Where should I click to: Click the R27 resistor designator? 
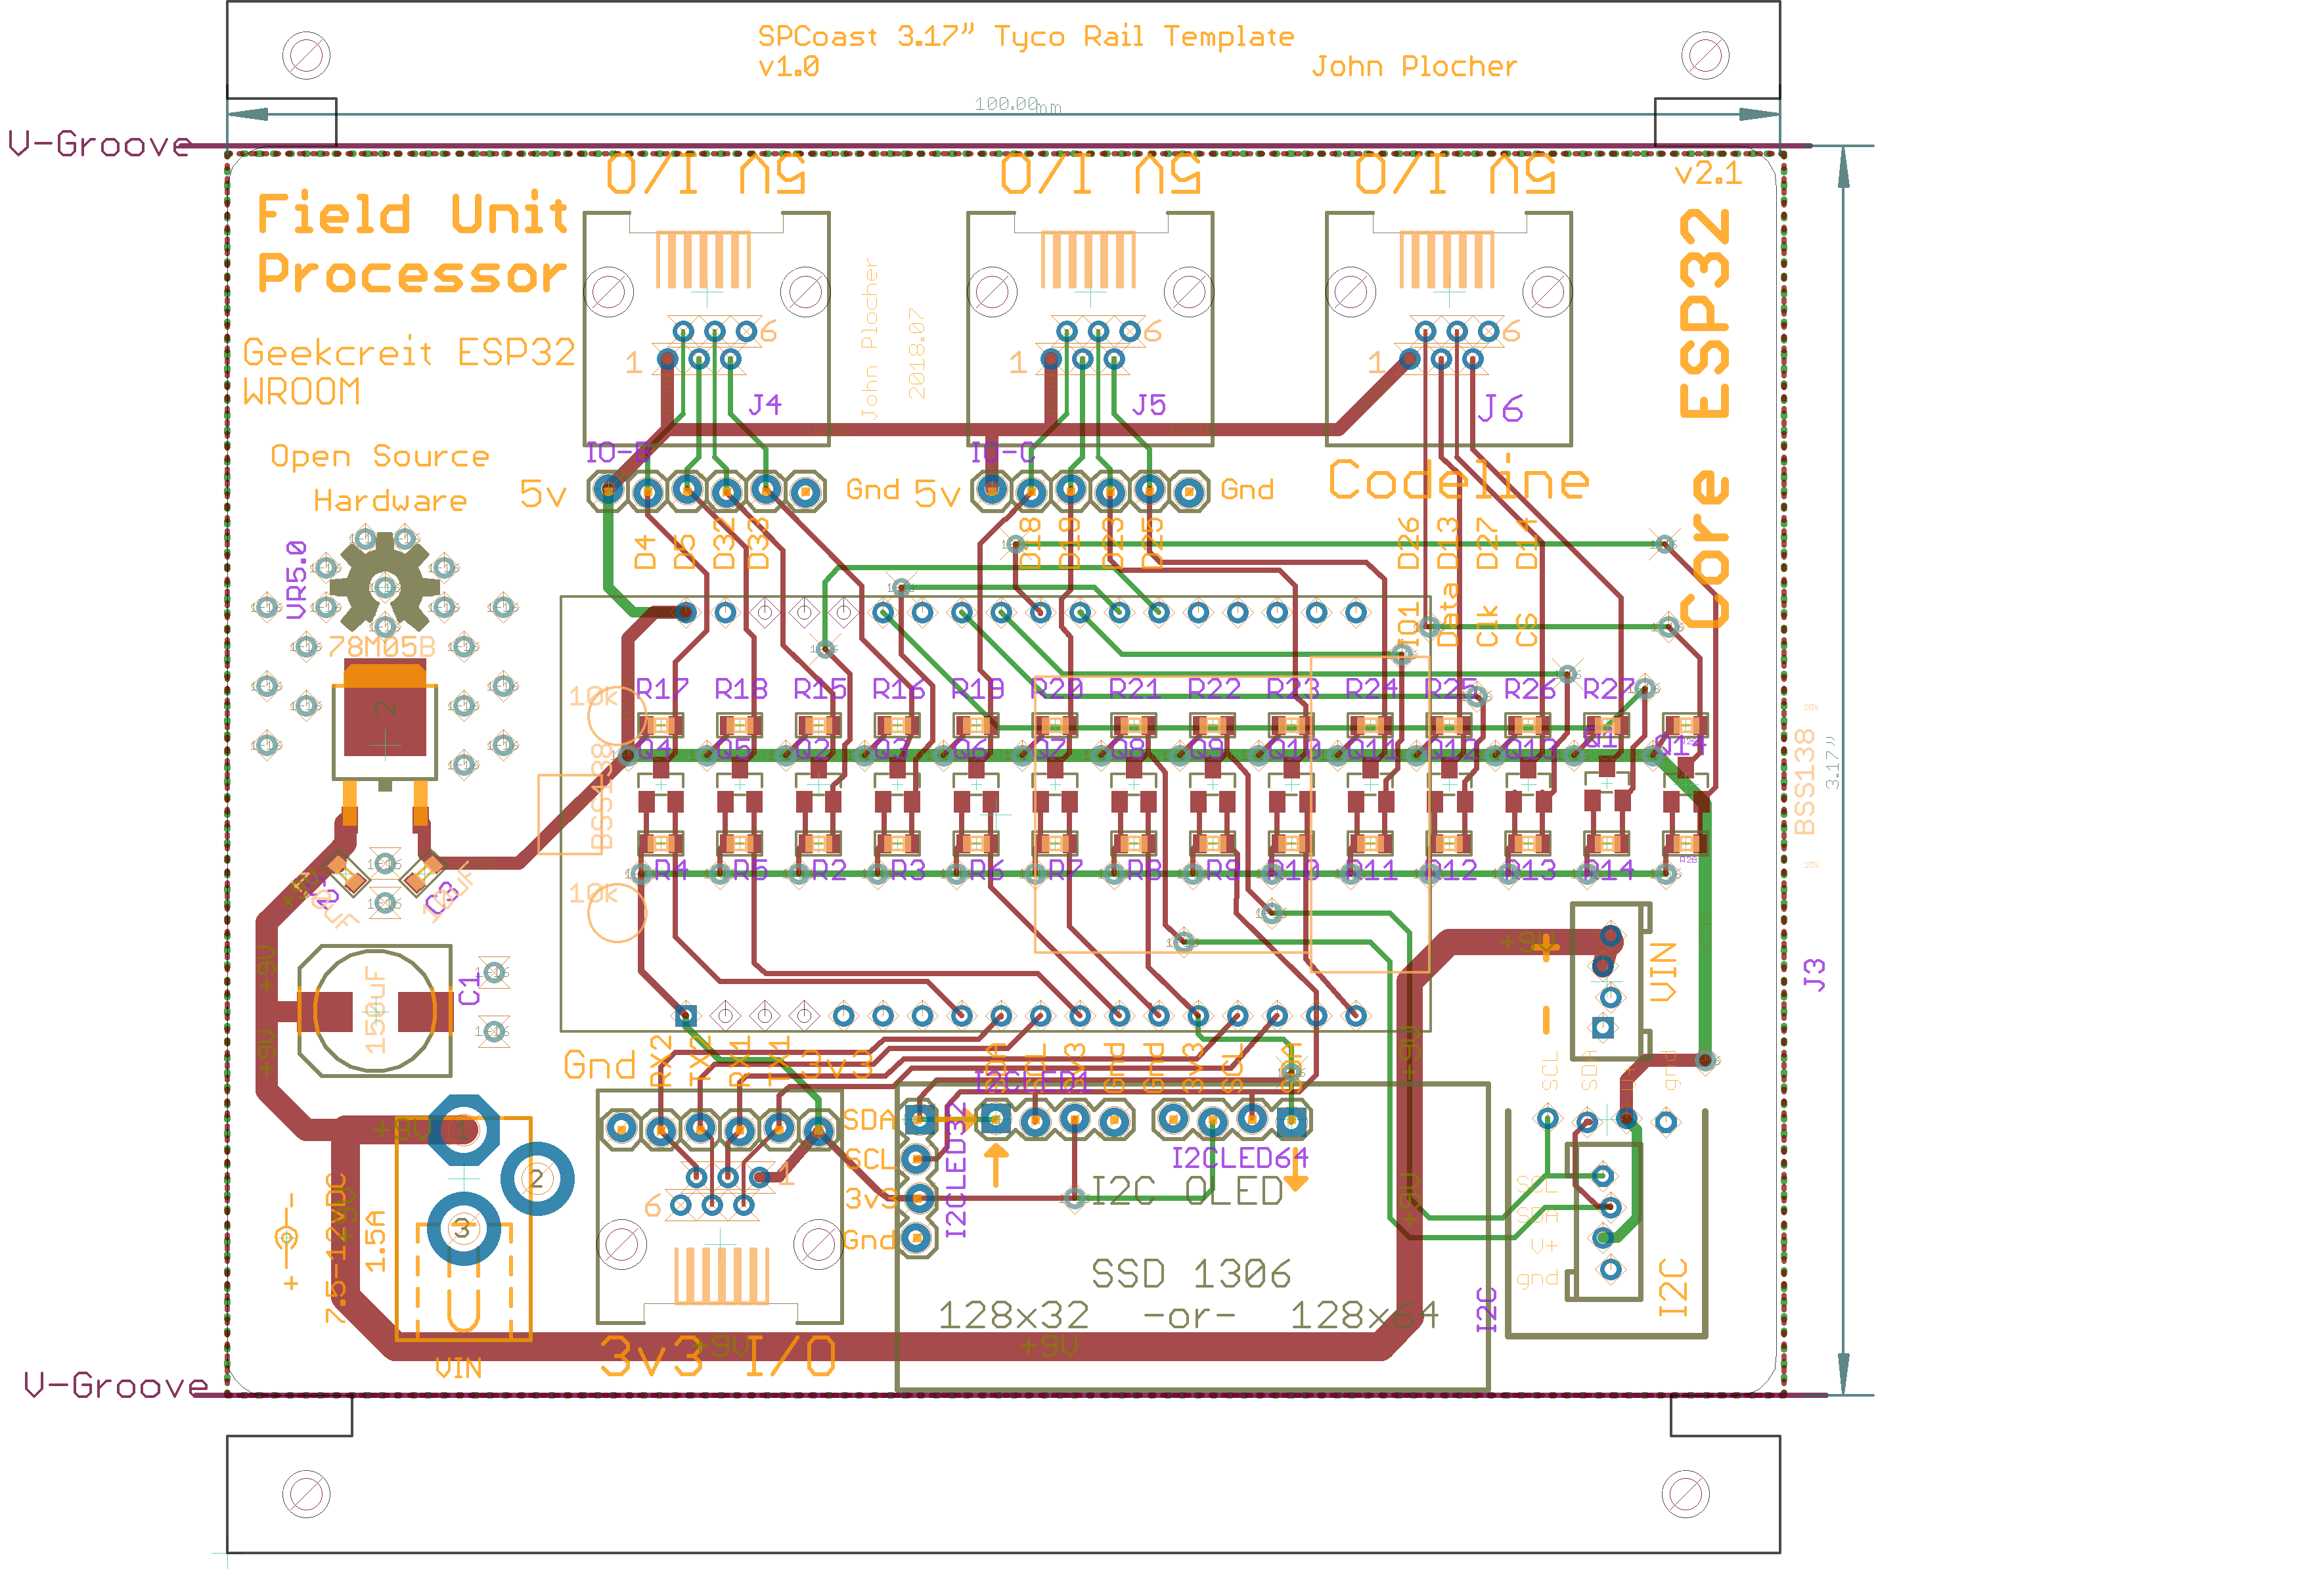point(1609,689)
